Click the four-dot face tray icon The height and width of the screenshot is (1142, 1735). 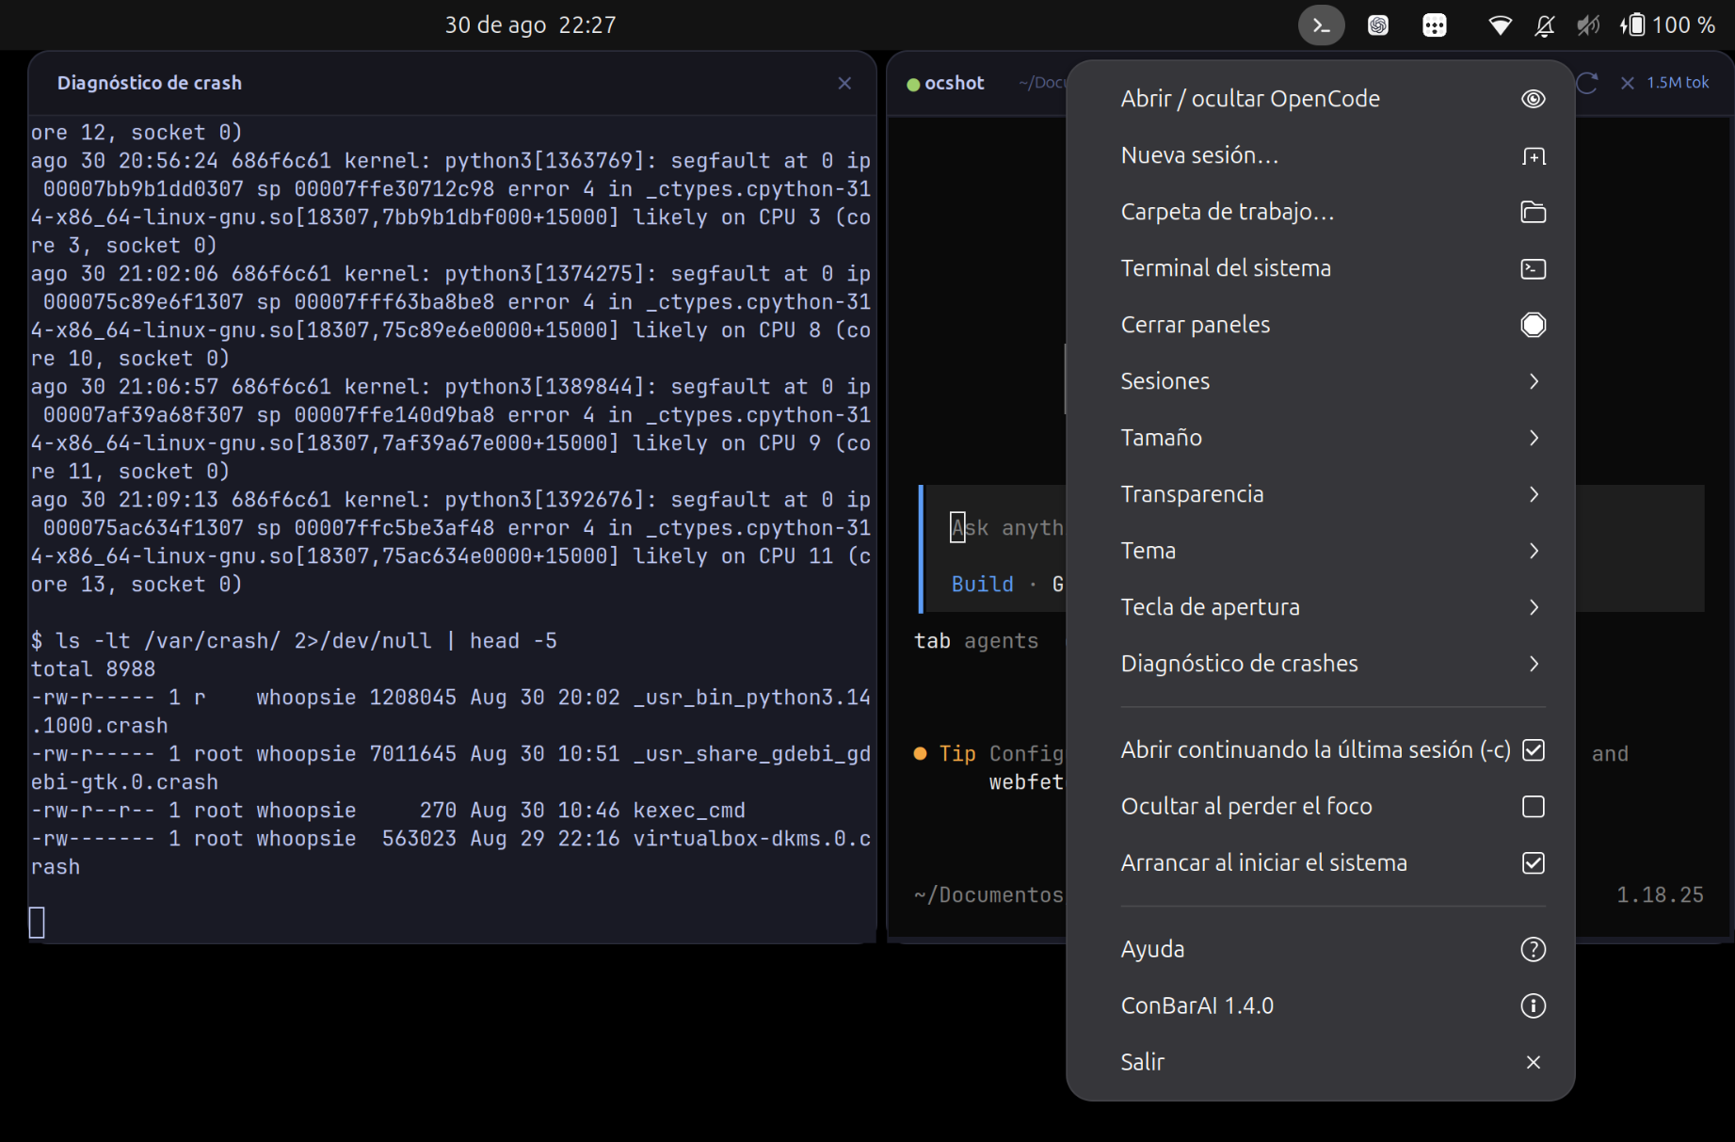click(1435, 25)
